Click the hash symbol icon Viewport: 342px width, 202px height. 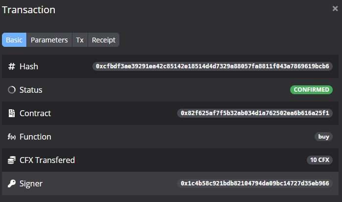pyautogui.click(x=12, y=66)
